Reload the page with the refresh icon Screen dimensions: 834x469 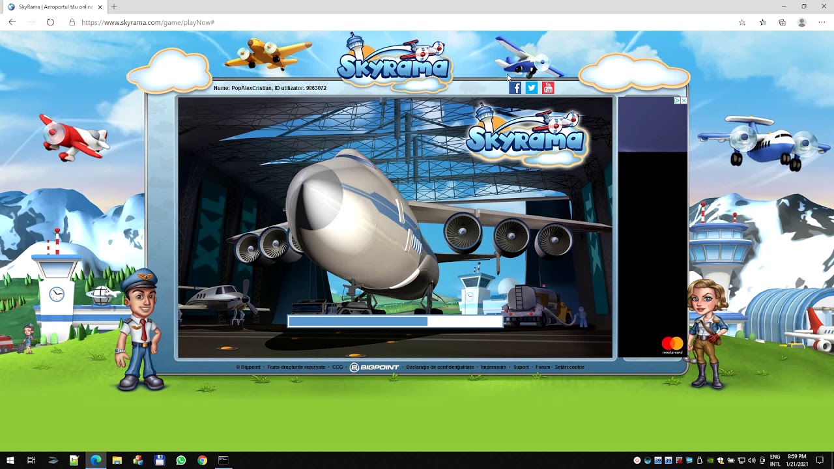pyautogui.click(x=50, y=22)
